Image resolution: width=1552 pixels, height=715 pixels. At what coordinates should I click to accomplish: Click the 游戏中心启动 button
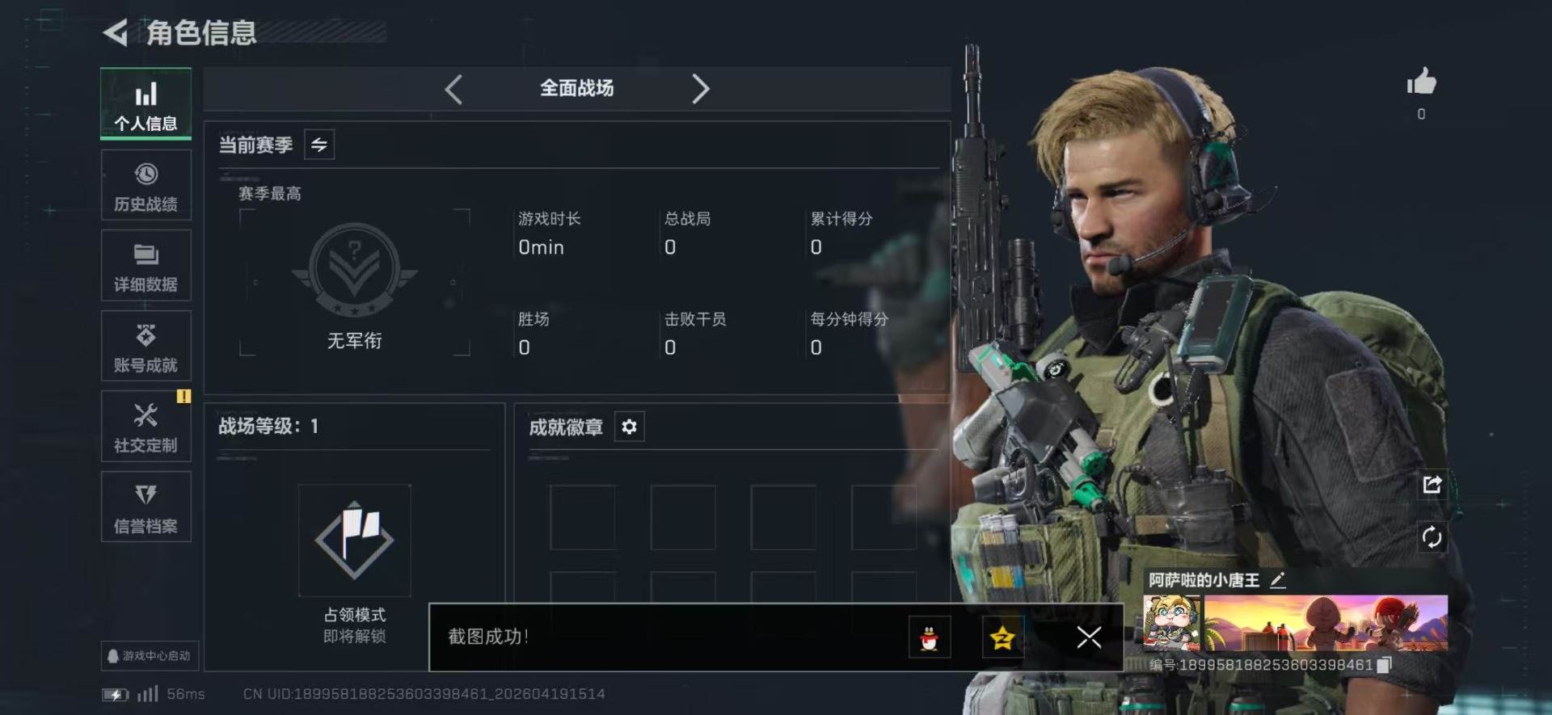(150, 656)
